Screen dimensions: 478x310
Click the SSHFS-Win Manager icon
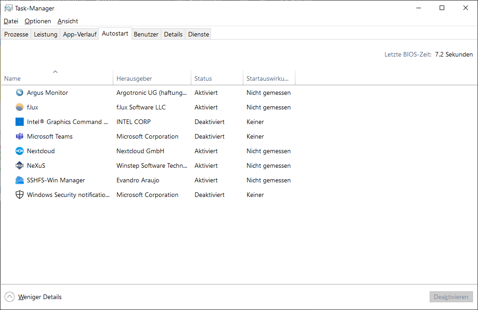[20, 180]
